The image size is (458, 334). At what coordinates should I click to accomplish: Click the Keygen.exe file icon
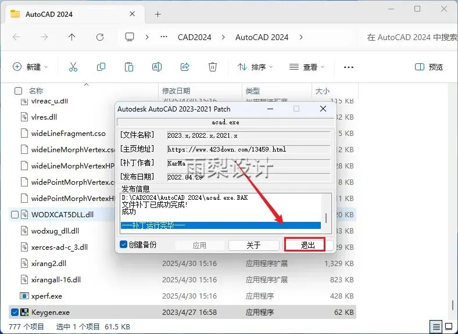[24, 313]
